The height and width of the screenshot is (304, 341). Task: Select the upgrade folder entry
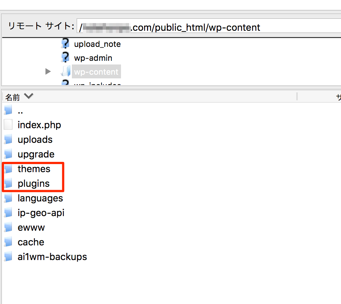[36, 154]
